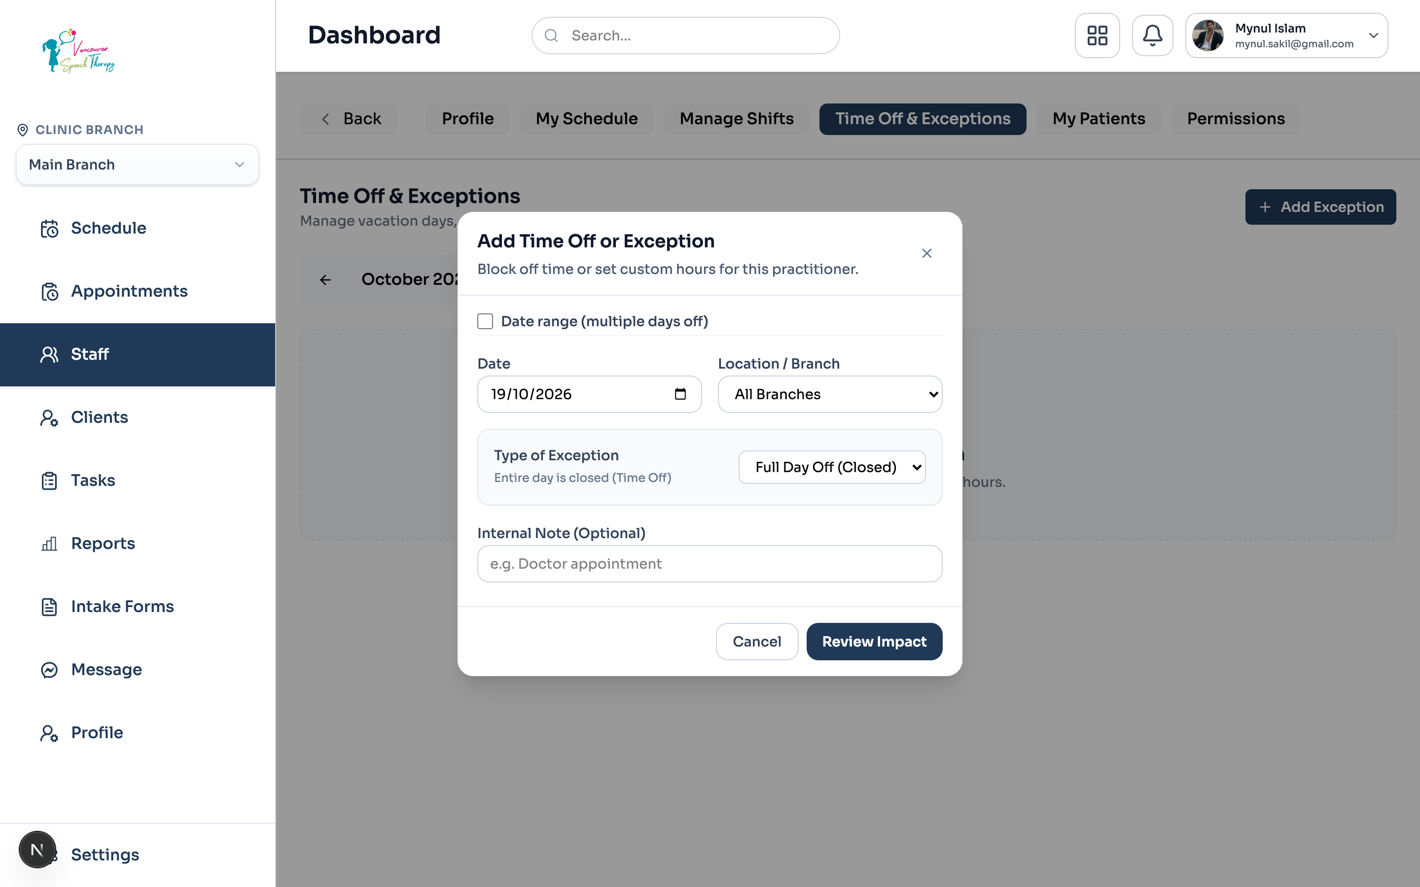This screenshot has height=887, width=1420.
Task: Click the Internal Note text field
Action: [x=710, y=564]
